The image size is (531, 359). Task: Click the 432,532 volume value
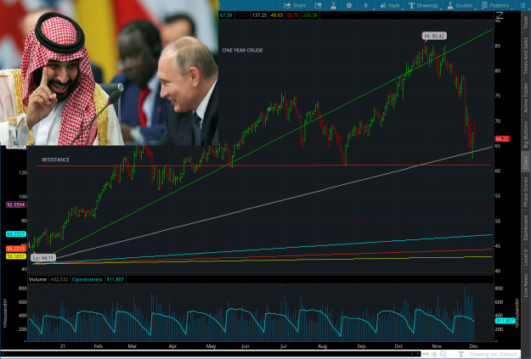[59, 279]
